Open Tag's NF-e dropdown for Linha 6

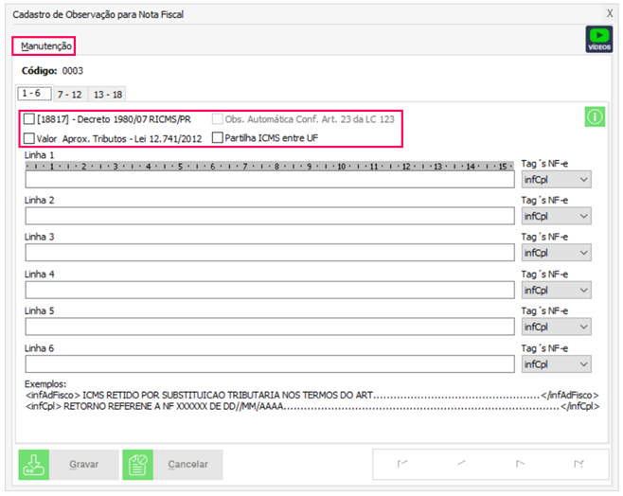[557, 364]
